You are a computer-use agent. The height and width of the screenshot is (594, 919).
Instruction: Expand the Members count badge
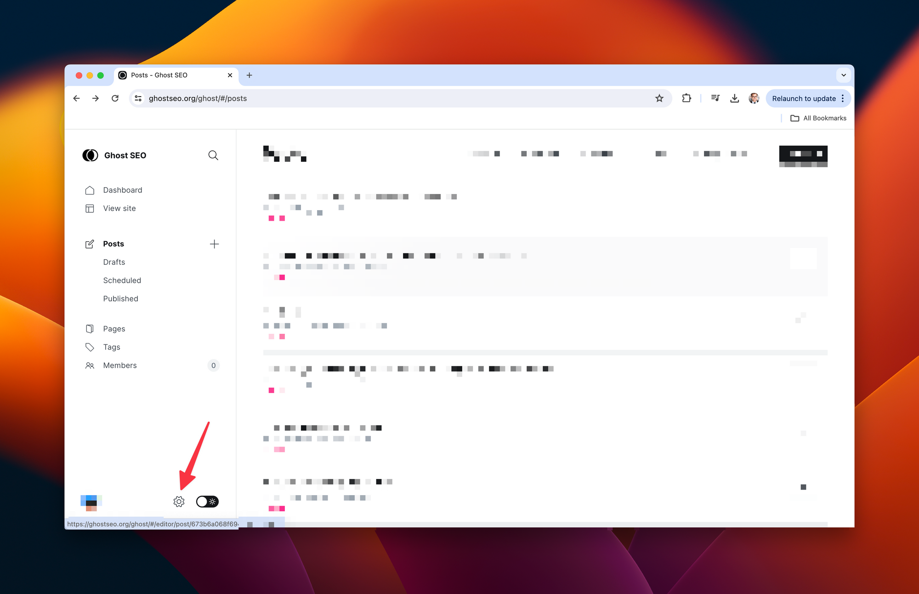click(x=213, y=366)
